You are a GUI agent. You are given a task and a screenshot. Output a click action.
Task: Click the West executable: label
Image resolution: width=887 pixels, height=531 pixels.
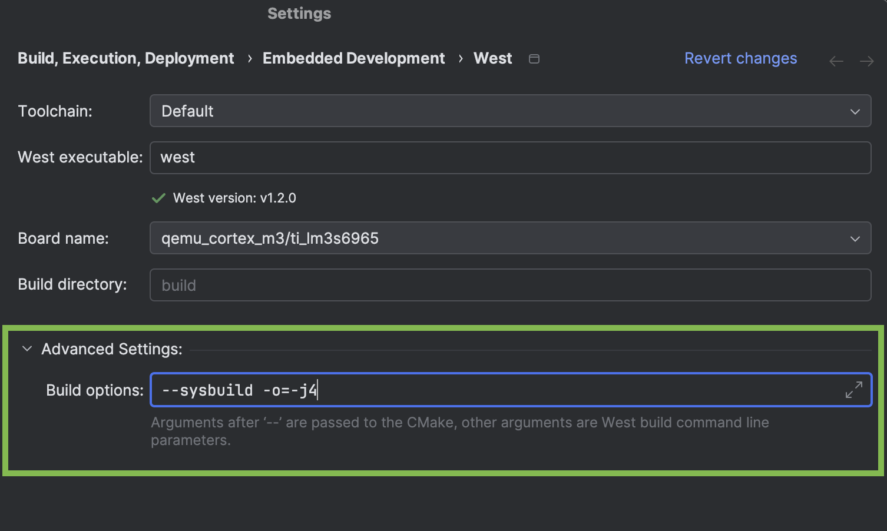point(80,157)
